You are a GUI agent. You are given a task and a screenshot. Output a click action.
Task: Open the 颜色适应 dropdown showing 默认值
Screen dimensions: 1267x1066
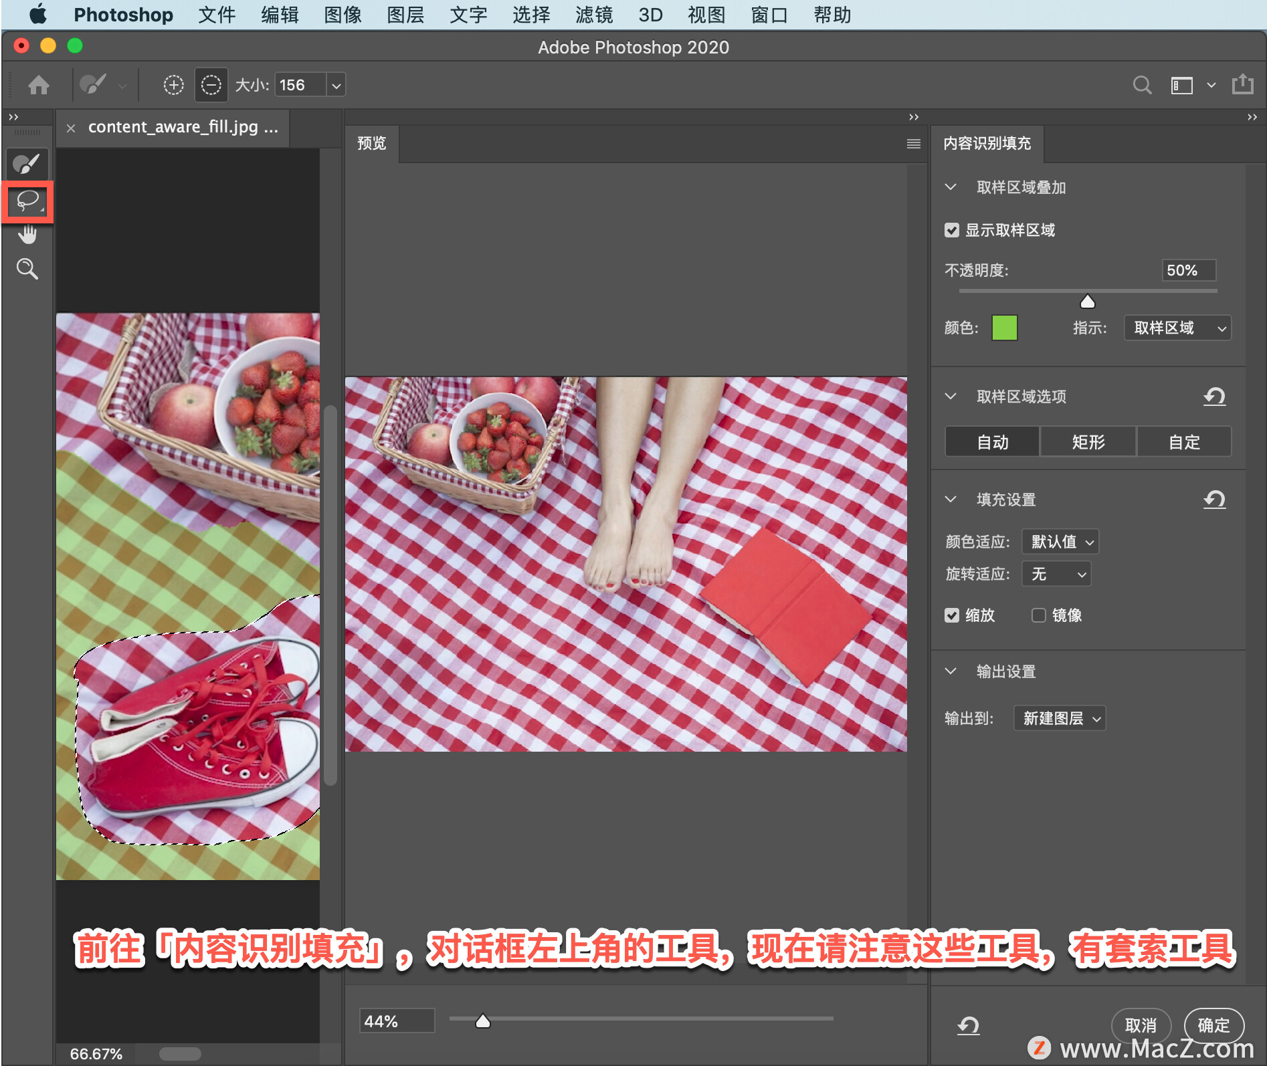click(x=1060, y=542)
